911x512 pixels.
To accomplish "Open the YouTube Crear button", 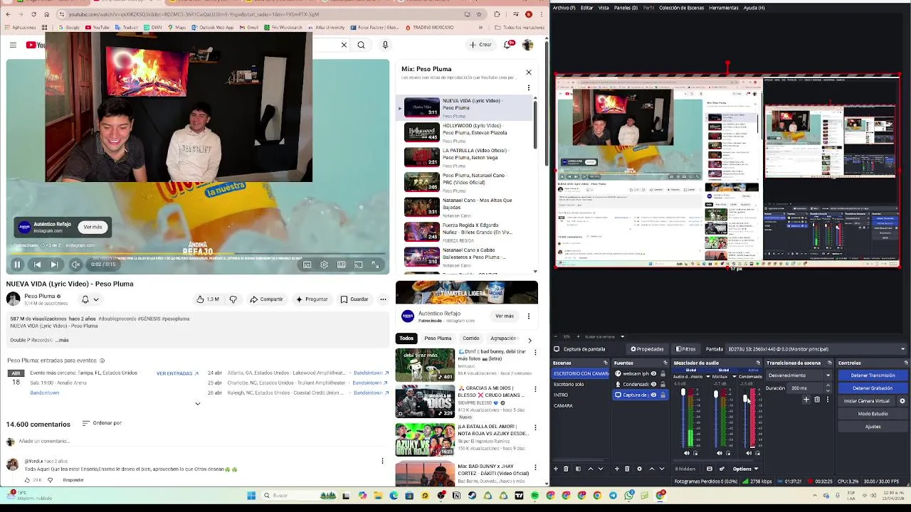I will coord(480,45).
